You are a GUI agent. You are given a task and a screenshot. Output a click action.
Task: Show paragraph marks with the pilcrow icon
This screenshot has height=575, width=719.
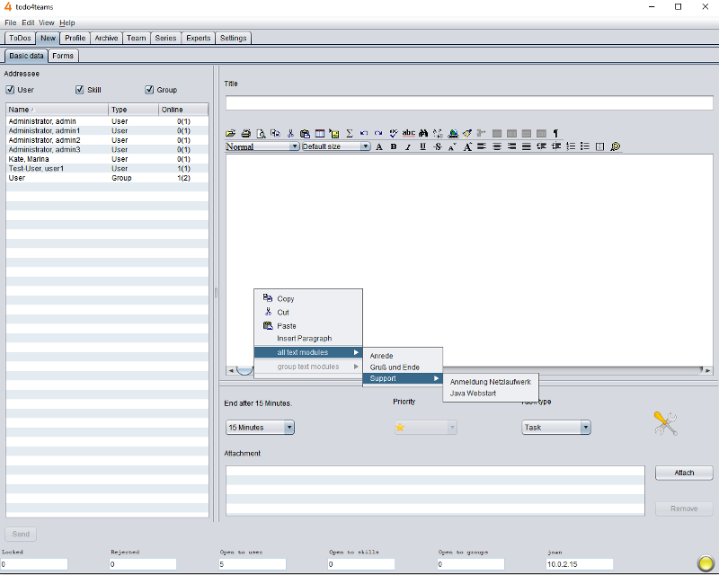pyautogui.click(x=555, y=134)
